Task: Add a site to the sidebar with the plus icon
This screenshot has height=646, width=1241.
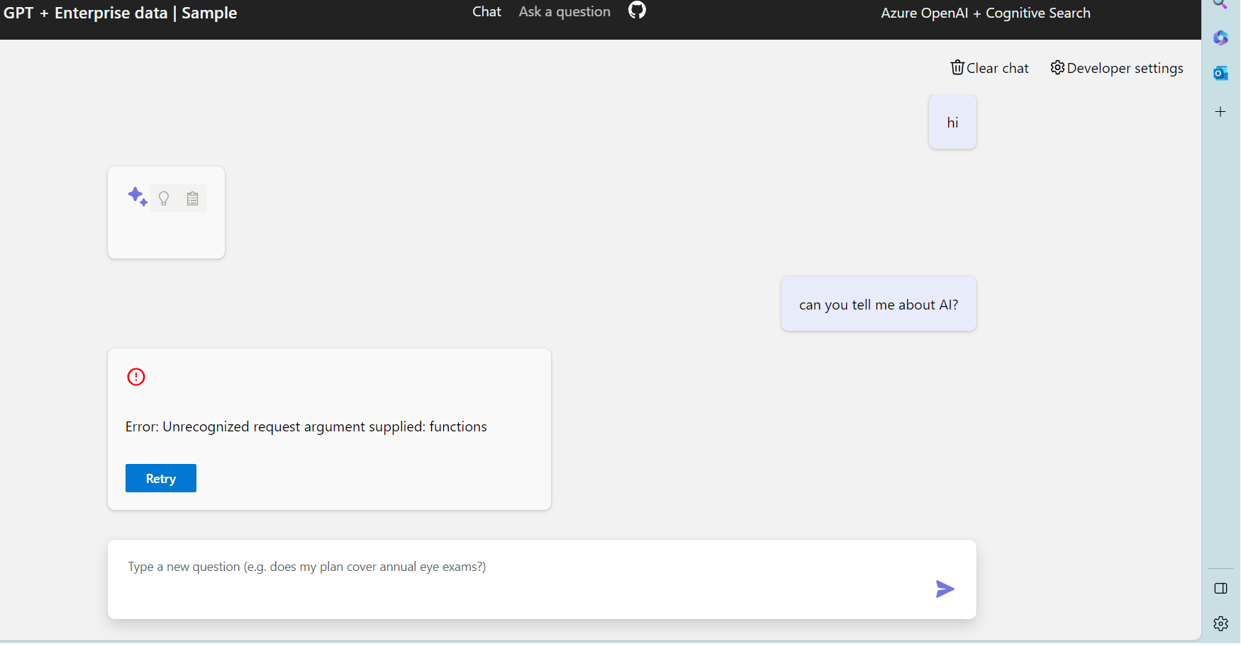Action: click(1220, 111)
